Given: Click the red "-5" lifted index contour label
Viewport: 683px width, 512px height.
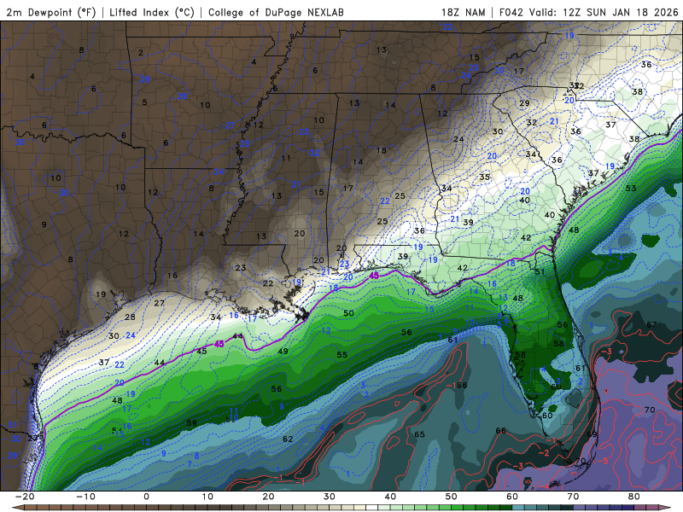Looking at the screenshot, I should pyautogui.click(x=603, y=461).
